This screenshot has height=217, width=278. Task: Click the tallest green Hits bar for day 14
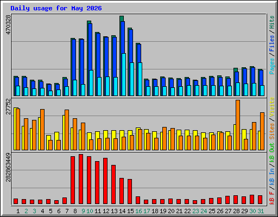pyautogui.click(x=122, y=18)
